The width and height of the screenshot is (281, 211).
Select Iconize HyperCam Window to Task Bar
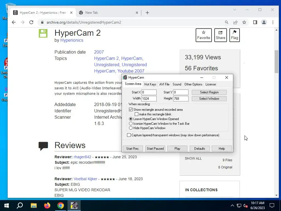[131, 124]
